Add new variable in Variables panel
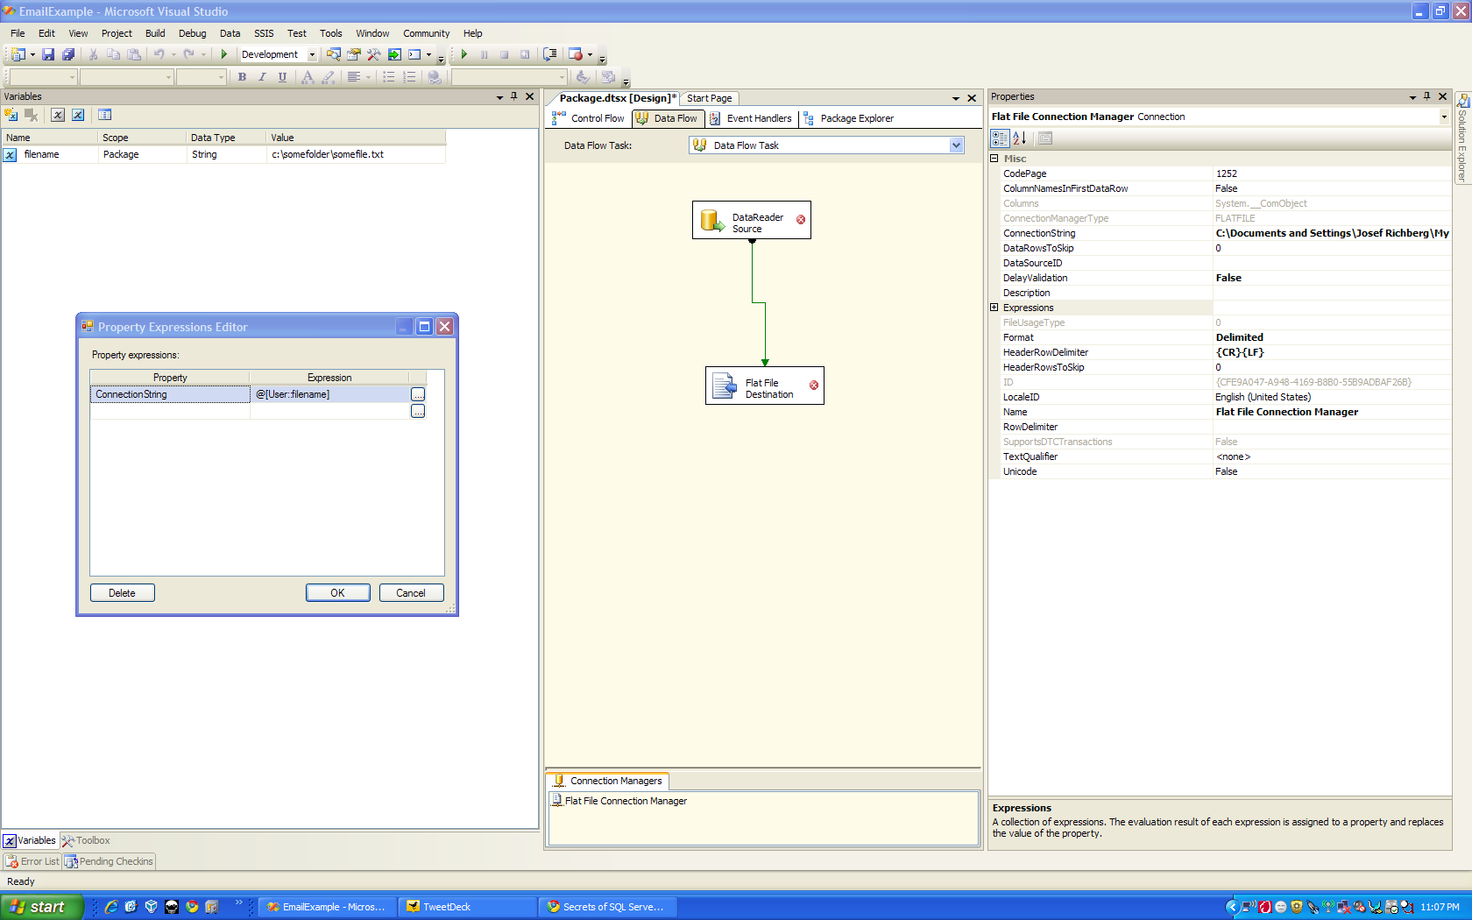This screenshot has width=1472, height=920. point(11,115)
